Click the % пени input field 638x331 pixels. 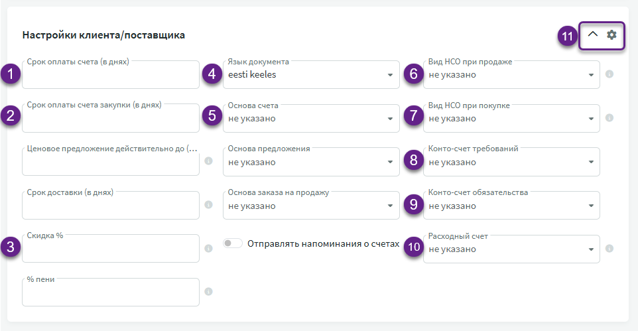click(x=111, y=294)
